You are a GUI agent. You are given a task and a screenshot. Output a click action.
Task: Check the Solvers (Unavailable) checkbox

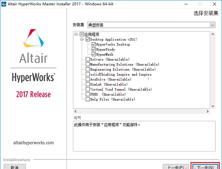click(x=88, y=59)
